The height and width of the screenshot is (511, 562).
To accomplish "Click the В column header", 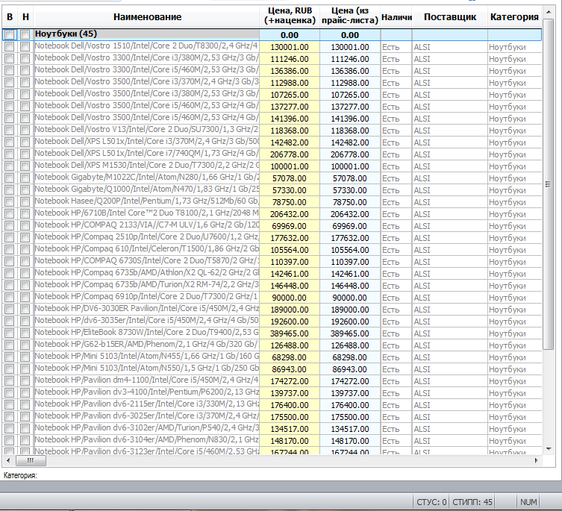I will pos(10,17).
